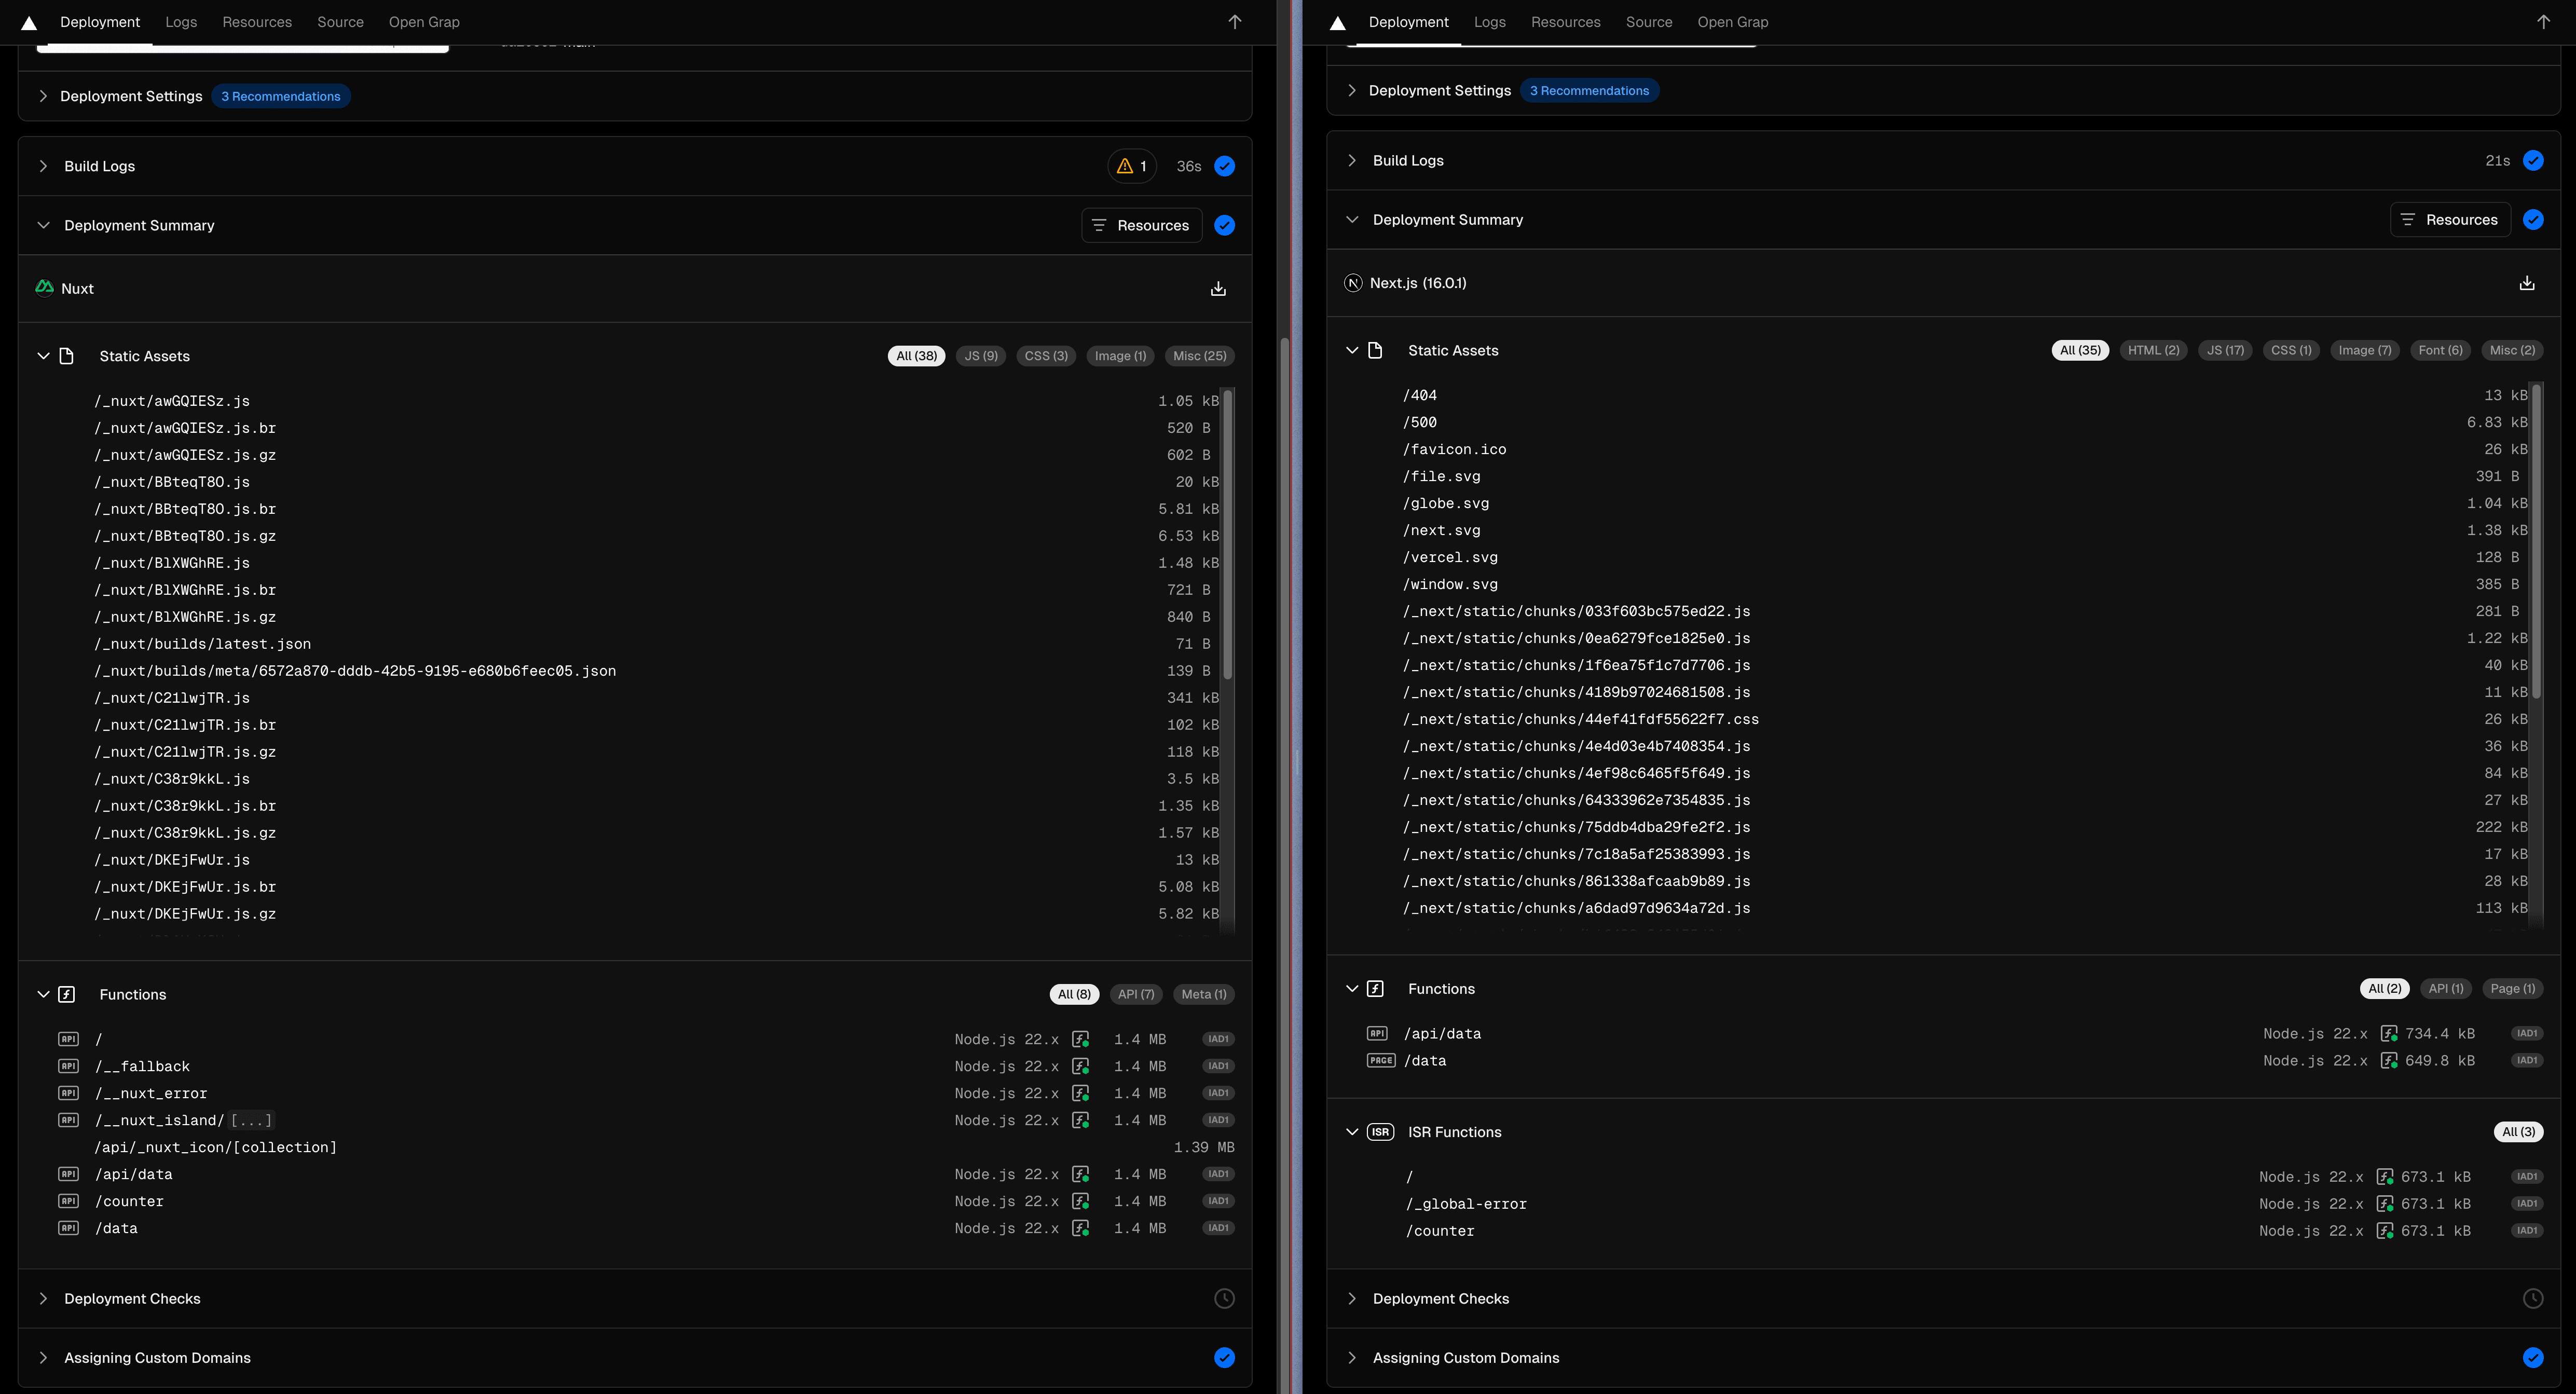Click the download icon beside Next.js (16.0.1)
Viewport: 2576px width, 1394px height.
click(x=2526, y=283)
